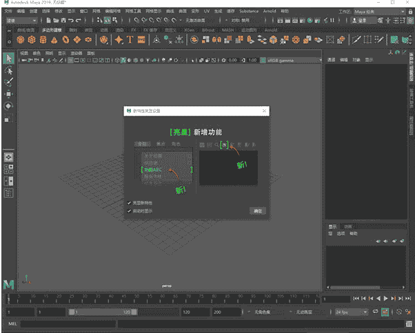Image resolution: width=415 pixels, height=333 pixels.
Task: Switch to the MASH shelf tab
Action: 227,30
